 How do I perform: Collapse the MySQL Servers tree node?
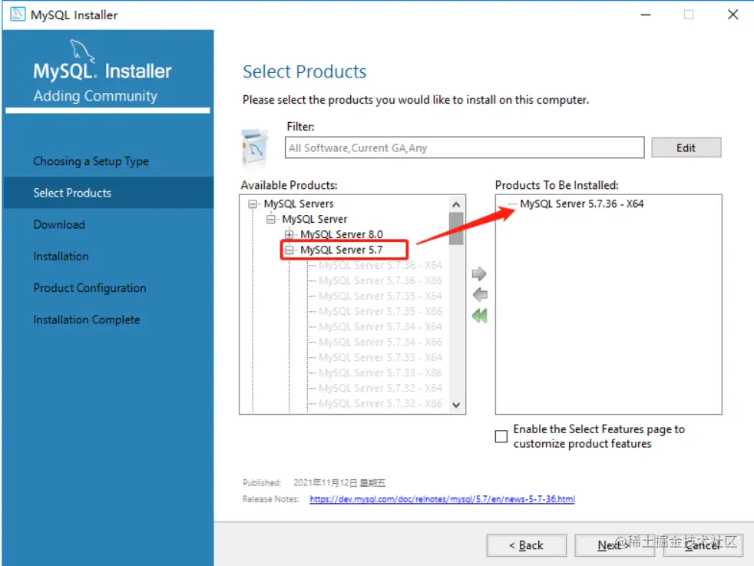tap(253, 204)
